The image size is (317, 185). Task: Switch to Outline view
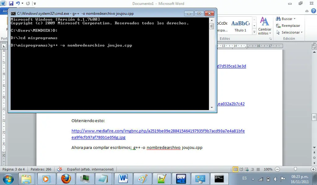252,169
